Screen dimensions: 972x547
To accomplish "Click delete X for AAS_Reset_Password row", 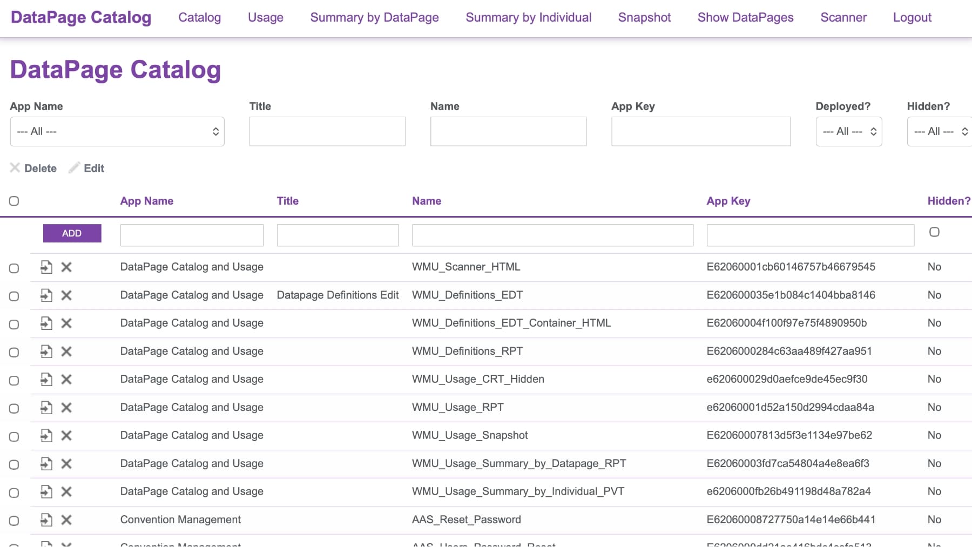I will pyautogui.click(x=66, y=519).
